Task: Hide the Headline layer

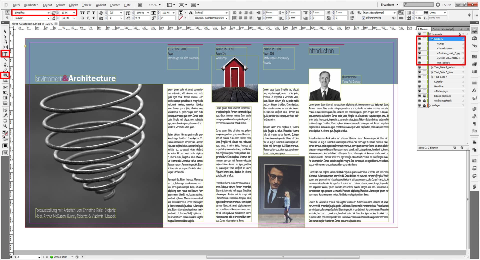Action: [419, 86]
